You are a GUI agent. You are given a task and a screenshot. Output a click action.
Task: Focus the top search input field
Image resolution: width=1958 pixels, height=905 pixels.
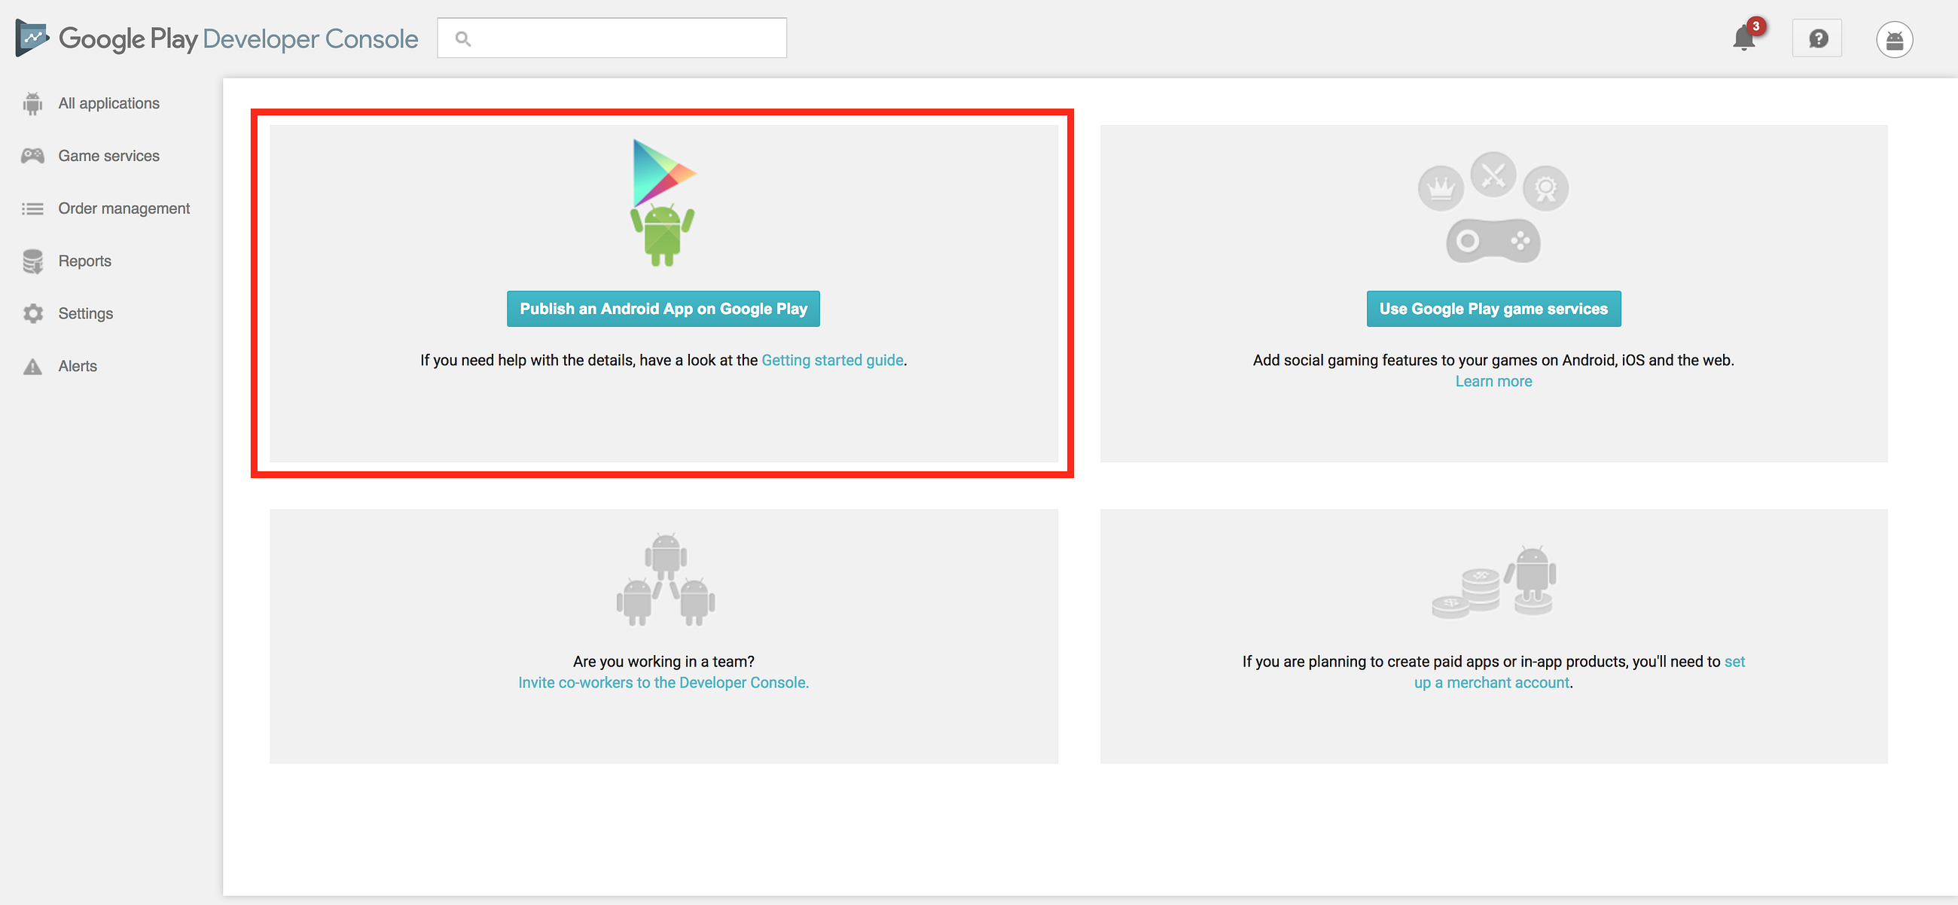(x=624, y=38)
